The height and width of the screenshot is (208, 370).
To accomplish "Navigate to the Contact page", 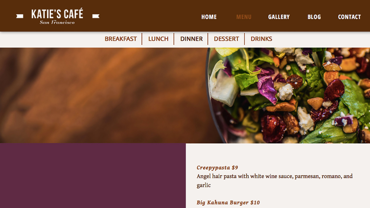I will pos(349,17).
